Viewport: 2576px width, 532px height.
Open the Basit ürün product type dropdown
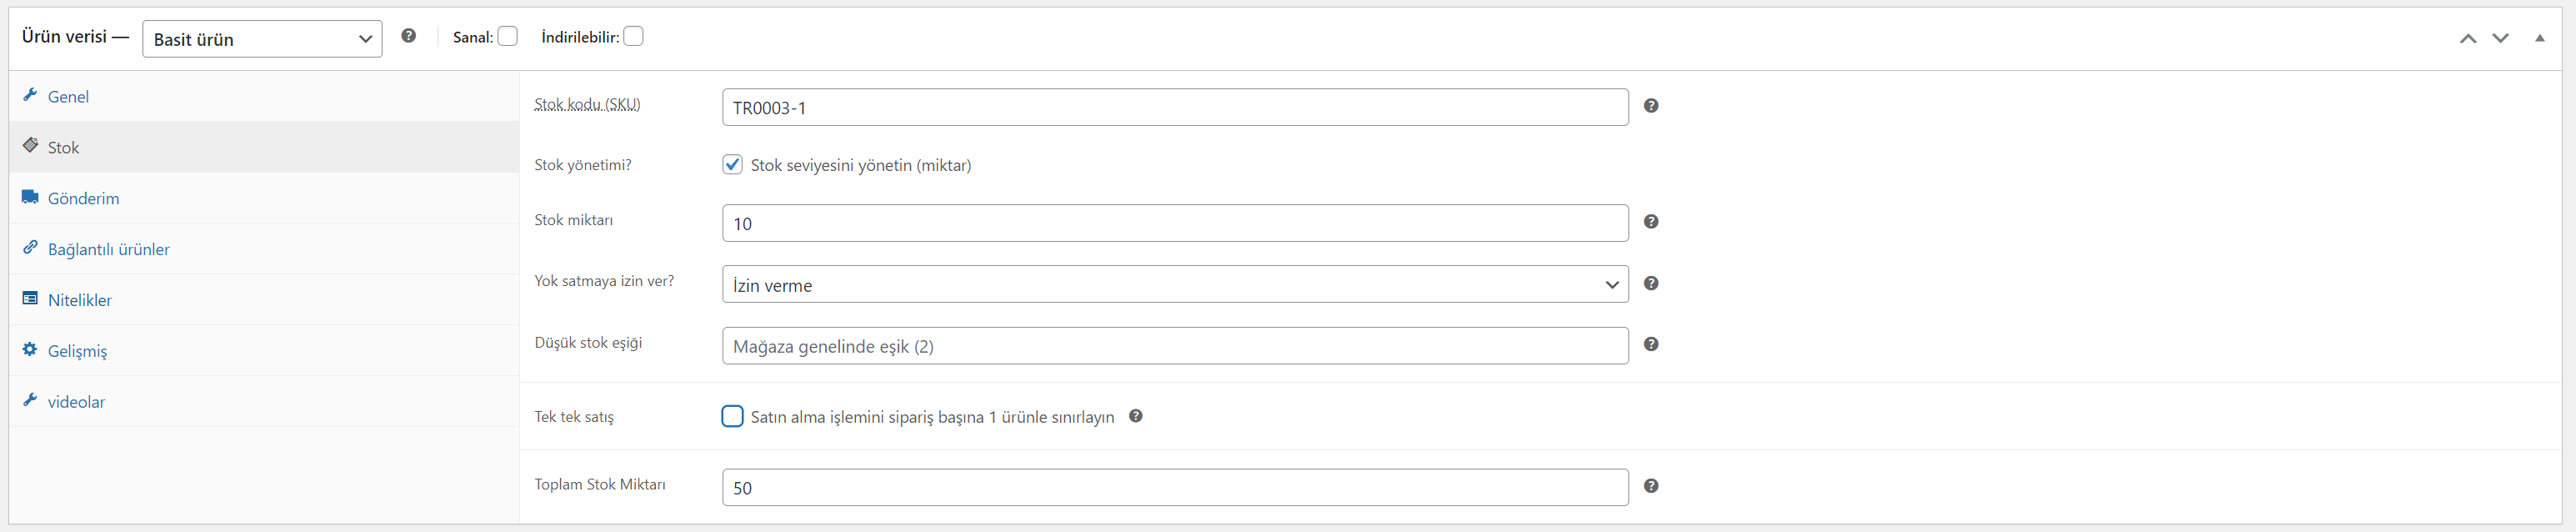(x=262, y=39)
